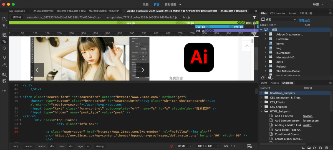Click connect to remote server globe icon

click(270, 78)
